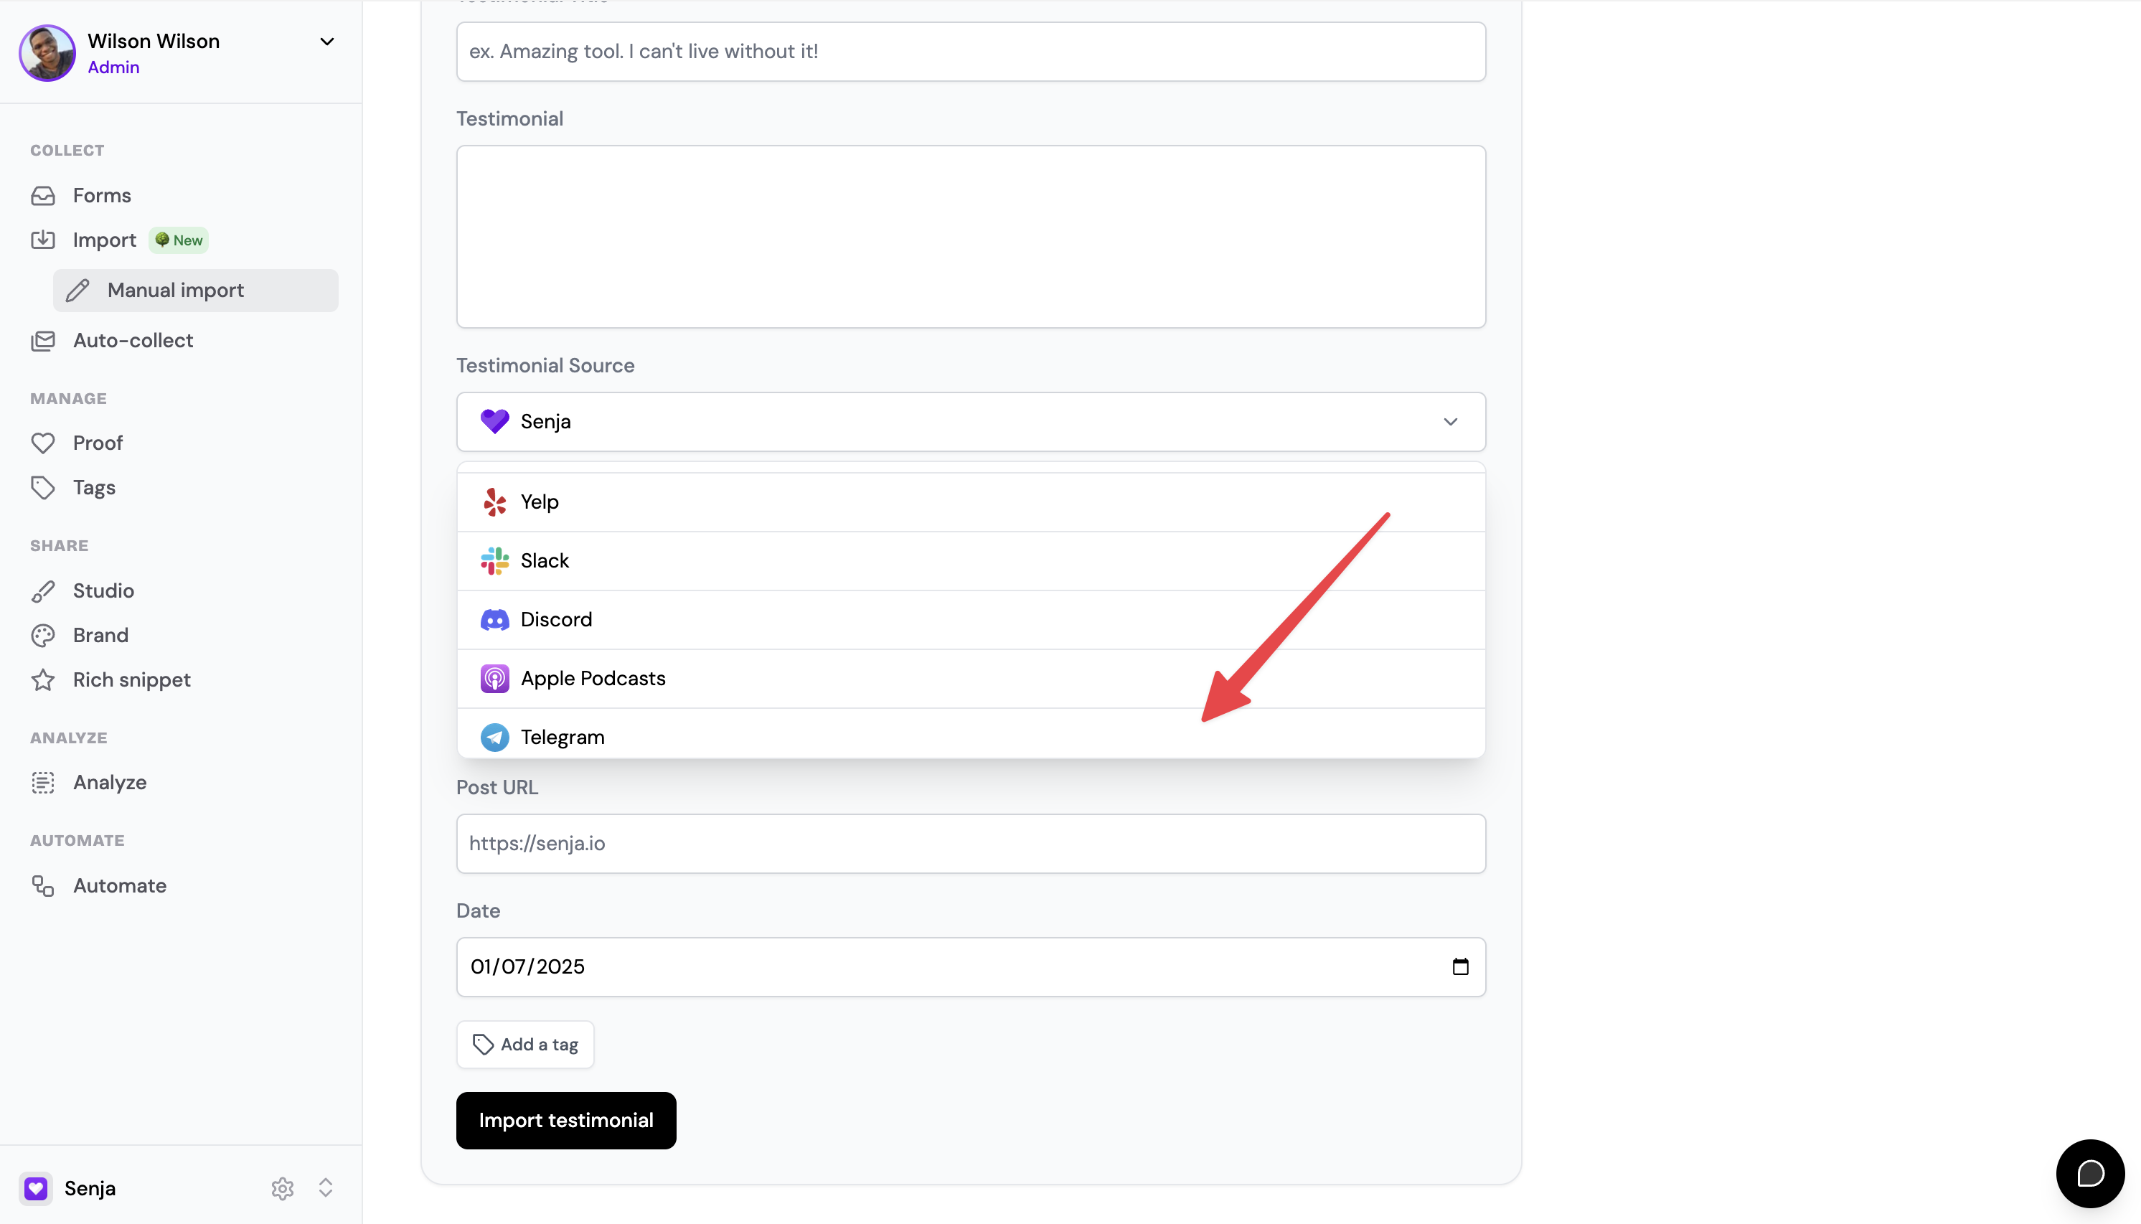Open the Tags section

coord(94,488)
